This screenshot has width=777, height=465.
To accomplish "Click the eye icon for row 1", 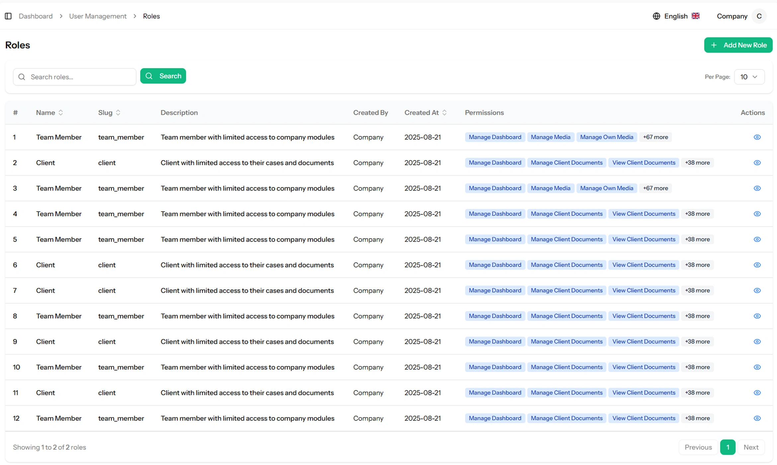I will [757, 137].
